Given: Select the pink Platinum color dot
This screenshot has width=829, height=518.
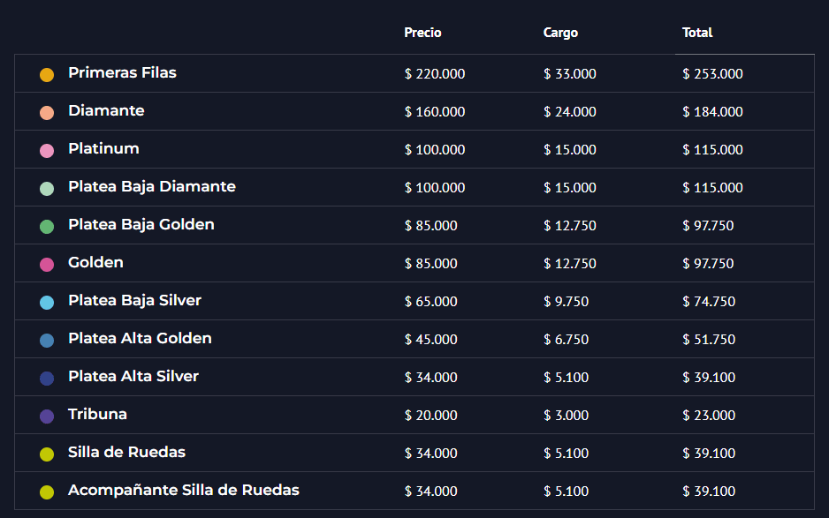Looking at the screenshot, I should (x=47, y=151).
